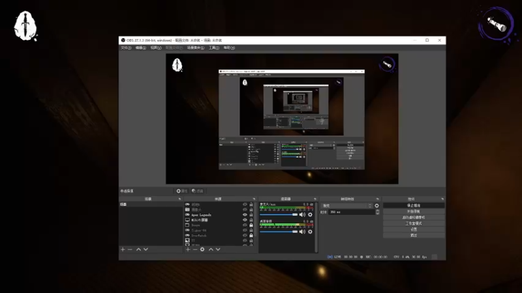Pop out 控件 dock with header icon
Image resolution: width=522 pixels, height=293 pixels.
pyautogui.click(x=442, y=199)
